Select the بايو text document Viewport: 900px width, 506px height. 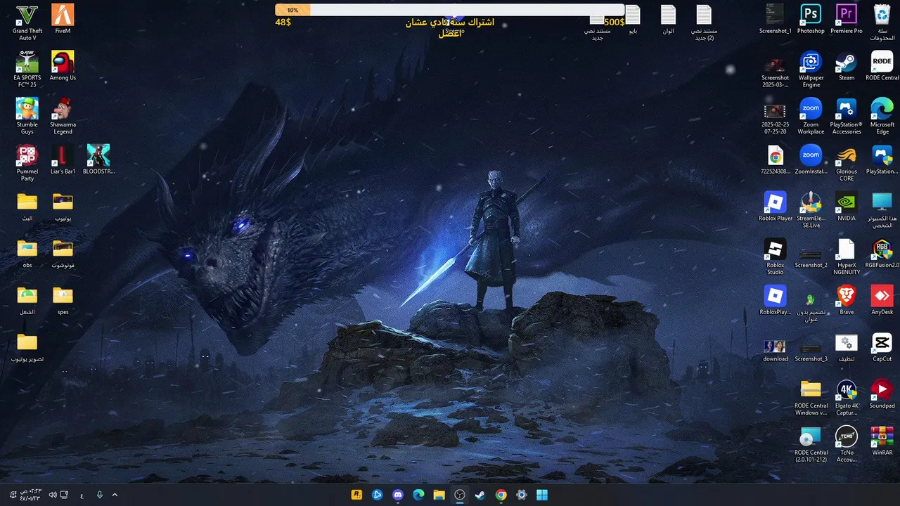[633, 20]
